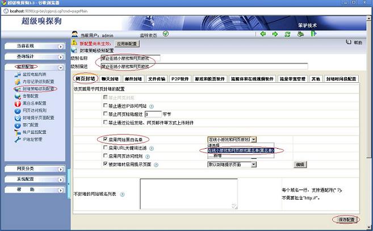Click the exit icon in top toolbar
The image size is (373, 231).
coord(313,33)
